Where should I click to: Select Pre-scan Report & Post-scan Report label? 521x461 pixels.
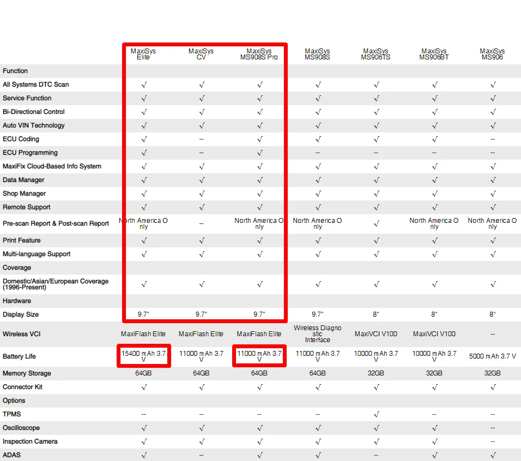56,223
